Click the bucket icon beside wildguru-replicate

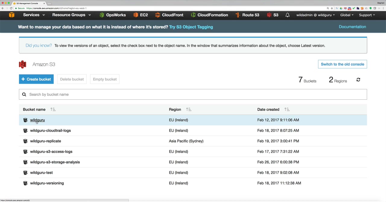pyautogui.click(x=25, y=141)
